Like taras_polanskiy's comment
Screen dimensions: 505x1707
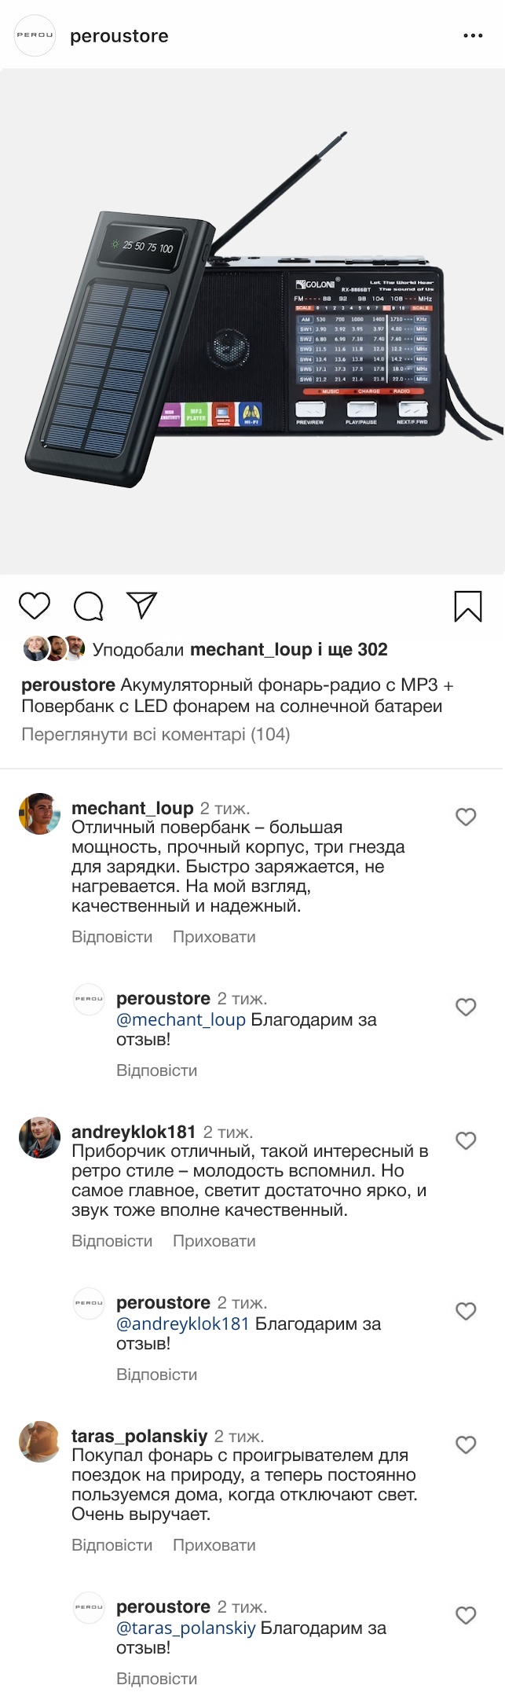point(466,1445)
